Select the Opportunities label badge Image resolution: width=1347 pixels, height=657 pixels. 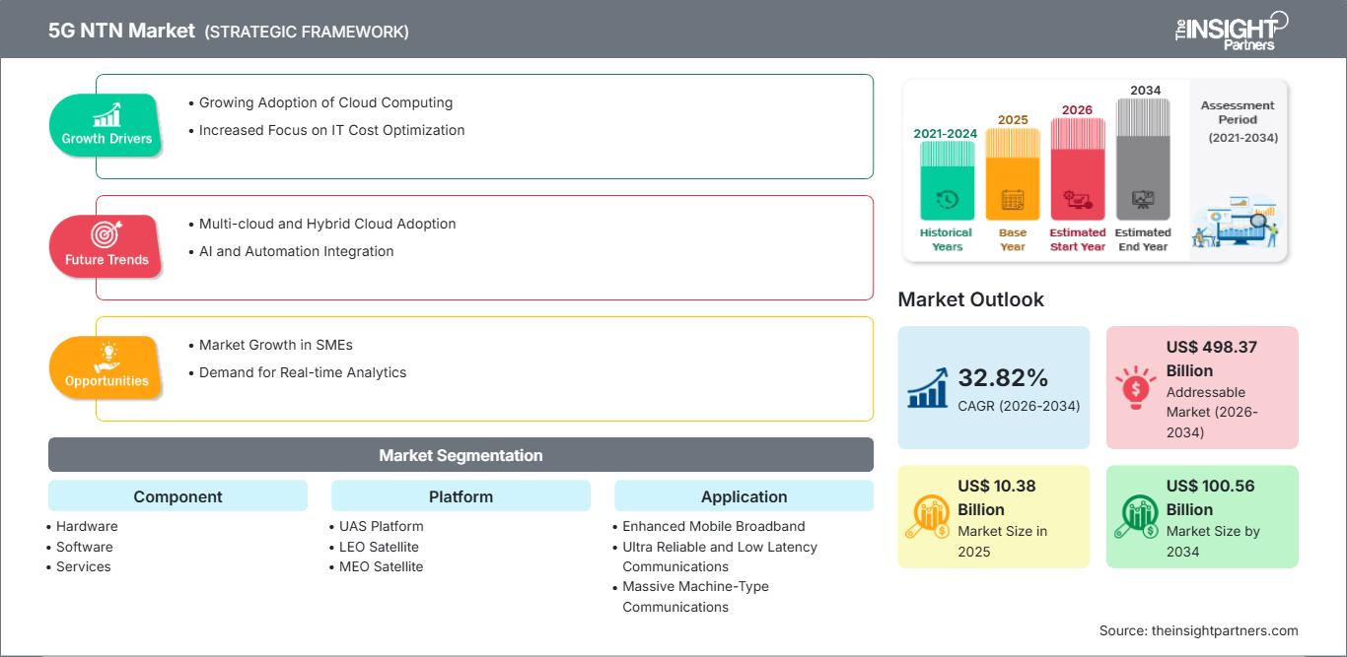coord(106,368)
